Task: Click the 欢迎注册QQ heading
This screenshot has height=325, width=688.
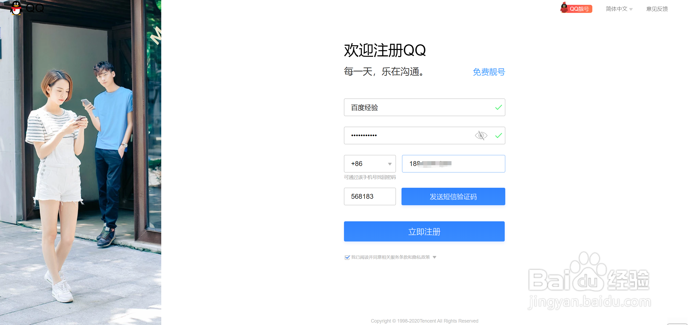Action: pos(385,50)
